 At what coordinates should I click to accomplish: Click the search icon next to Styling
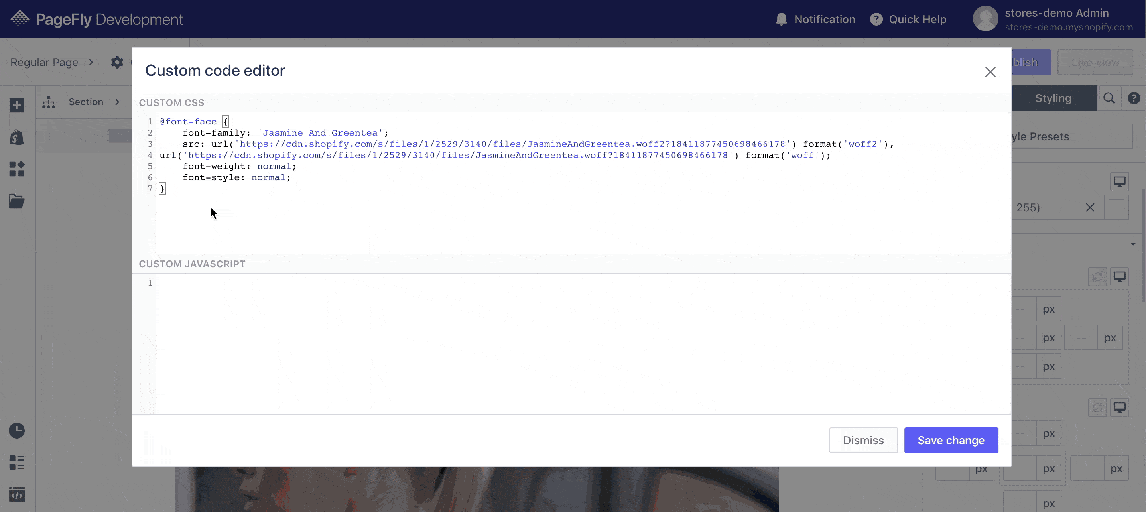[1109, 98]
